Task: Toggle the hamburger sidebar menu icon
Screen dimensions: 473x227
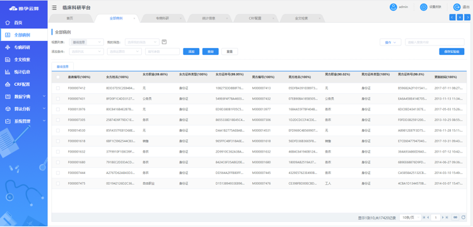Action: tap(54, 8)
